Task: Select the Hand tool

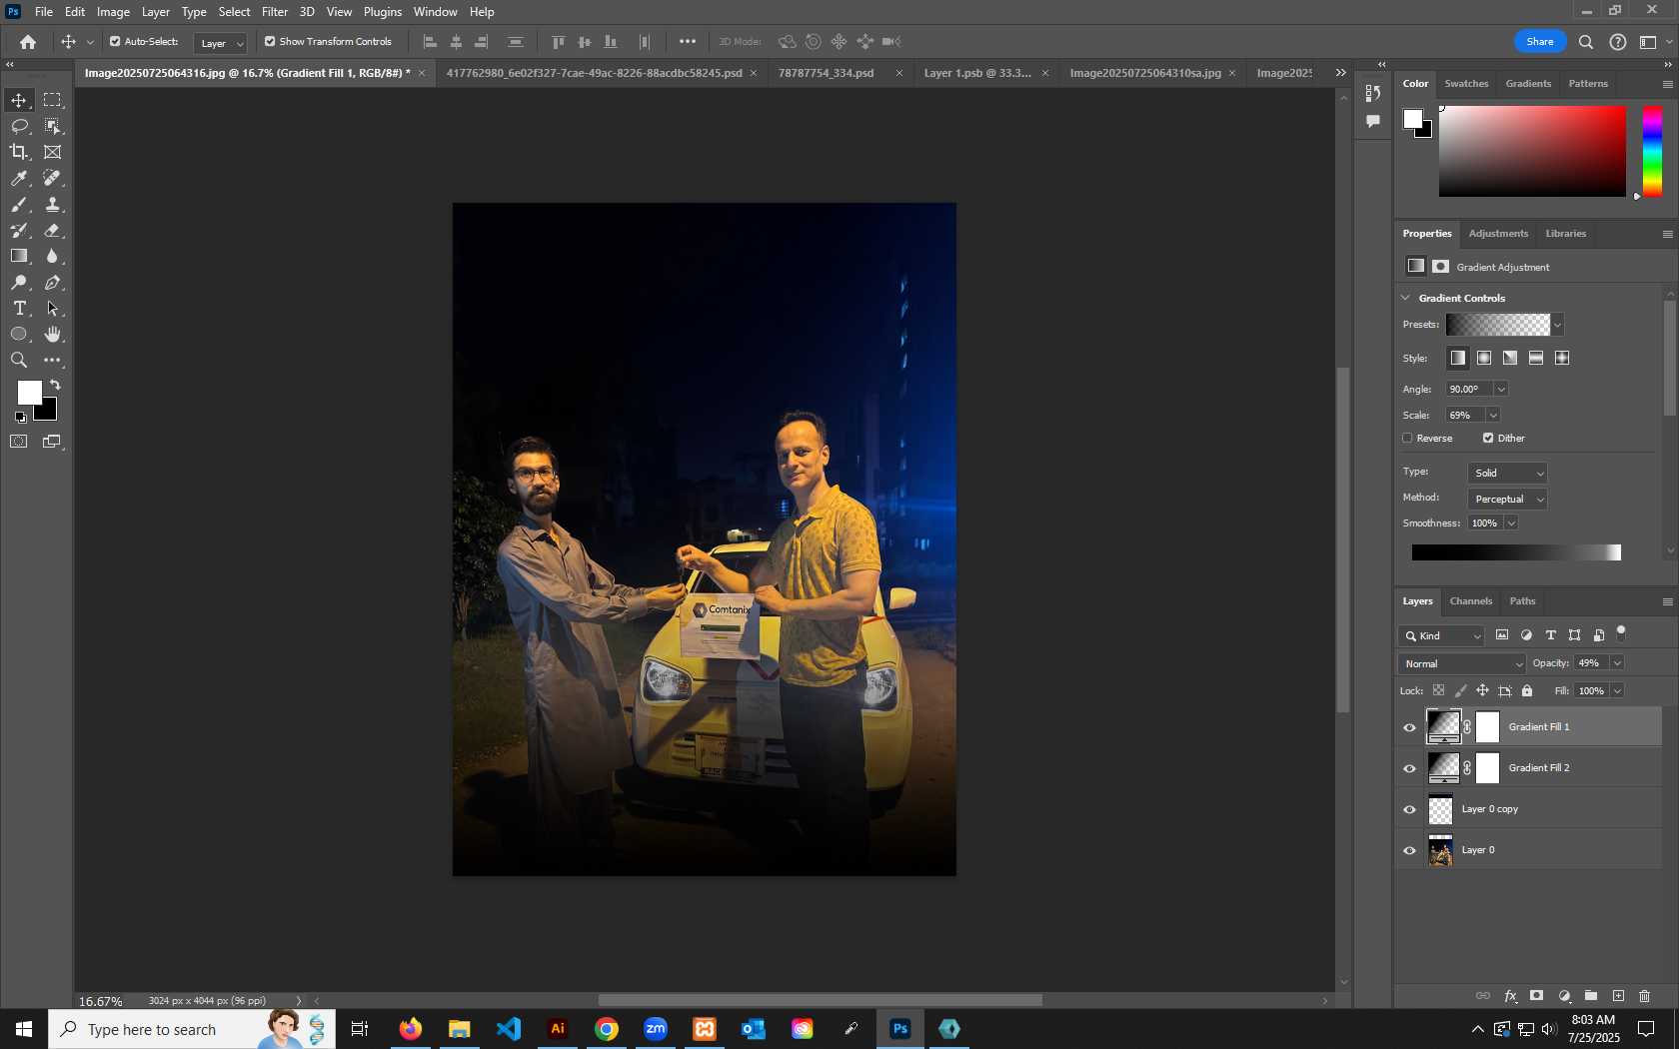Action: click(x=52, y=335)
